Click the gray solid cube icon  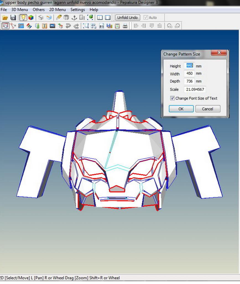(41, 17)
